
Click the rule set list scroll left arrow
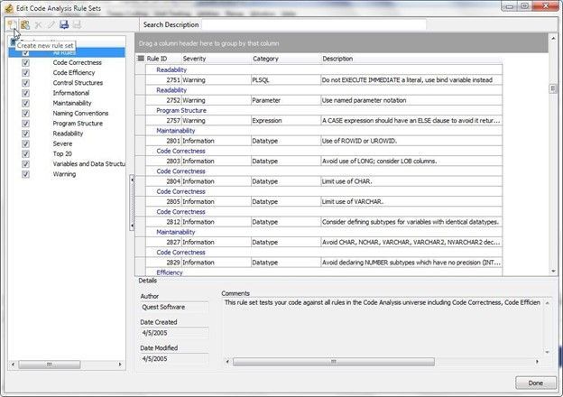pos(13,365)
